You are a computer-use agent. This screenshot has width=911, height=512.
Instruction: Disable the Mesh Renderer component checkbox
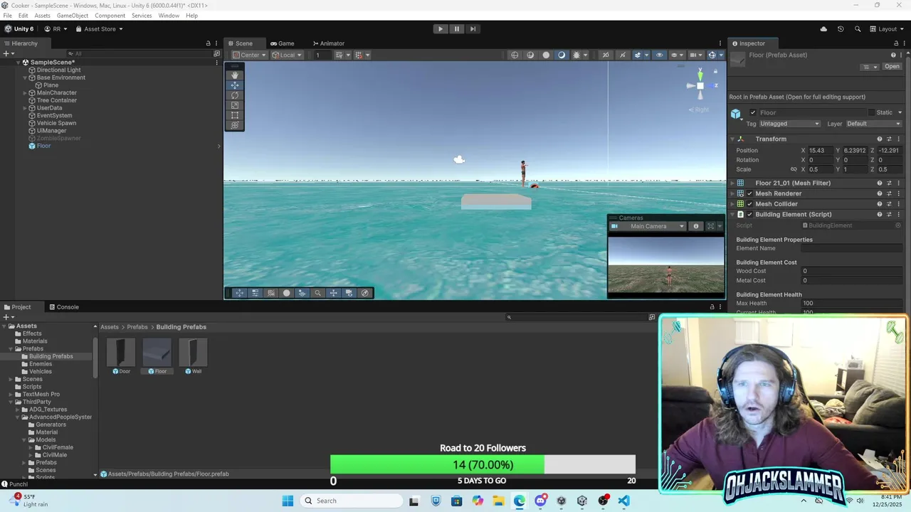[749, 193]
